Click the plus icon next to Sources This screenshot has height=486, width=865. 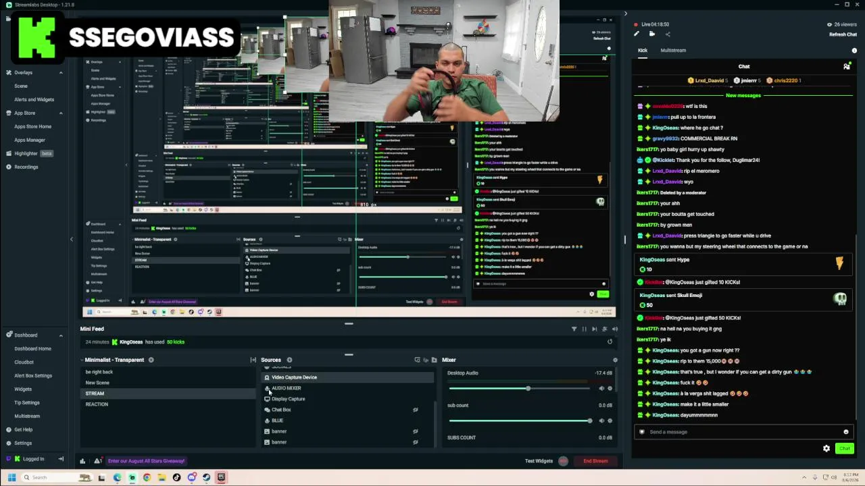click(x=289, y=360)
